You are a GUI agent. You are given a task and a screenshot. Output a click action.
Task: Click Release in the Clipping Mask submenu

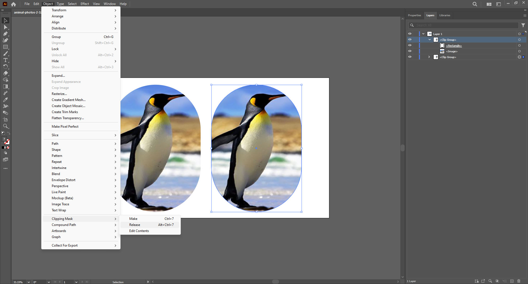click(135, 225)
